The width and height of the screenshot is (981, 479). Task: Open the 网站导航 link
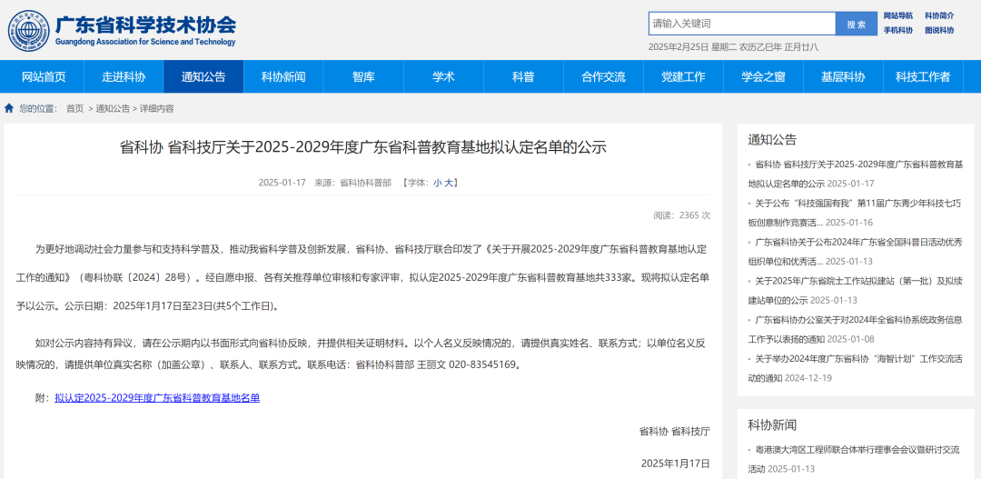coord(897,15)
